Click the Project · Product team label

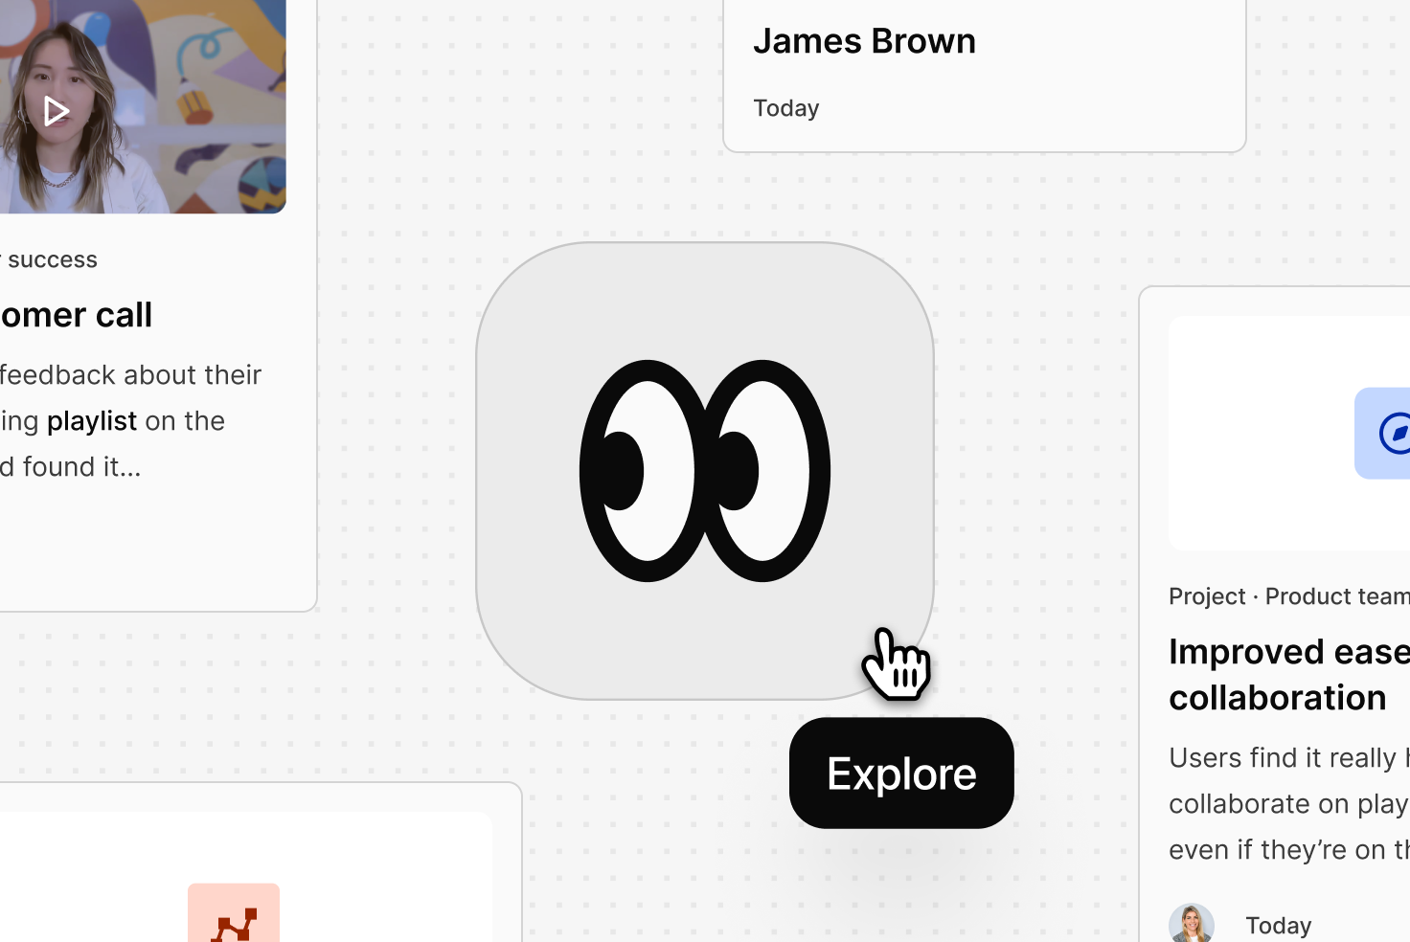click(1289, 596)
